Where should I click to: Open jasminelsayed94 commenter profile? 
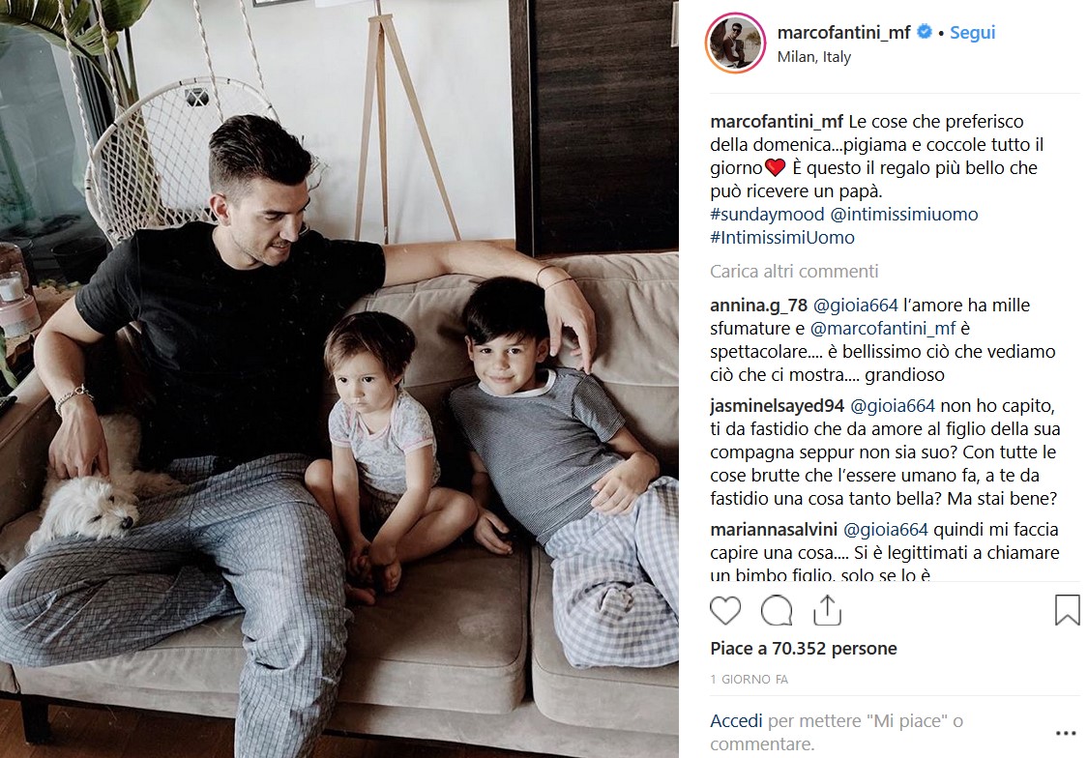coord(778,406)
